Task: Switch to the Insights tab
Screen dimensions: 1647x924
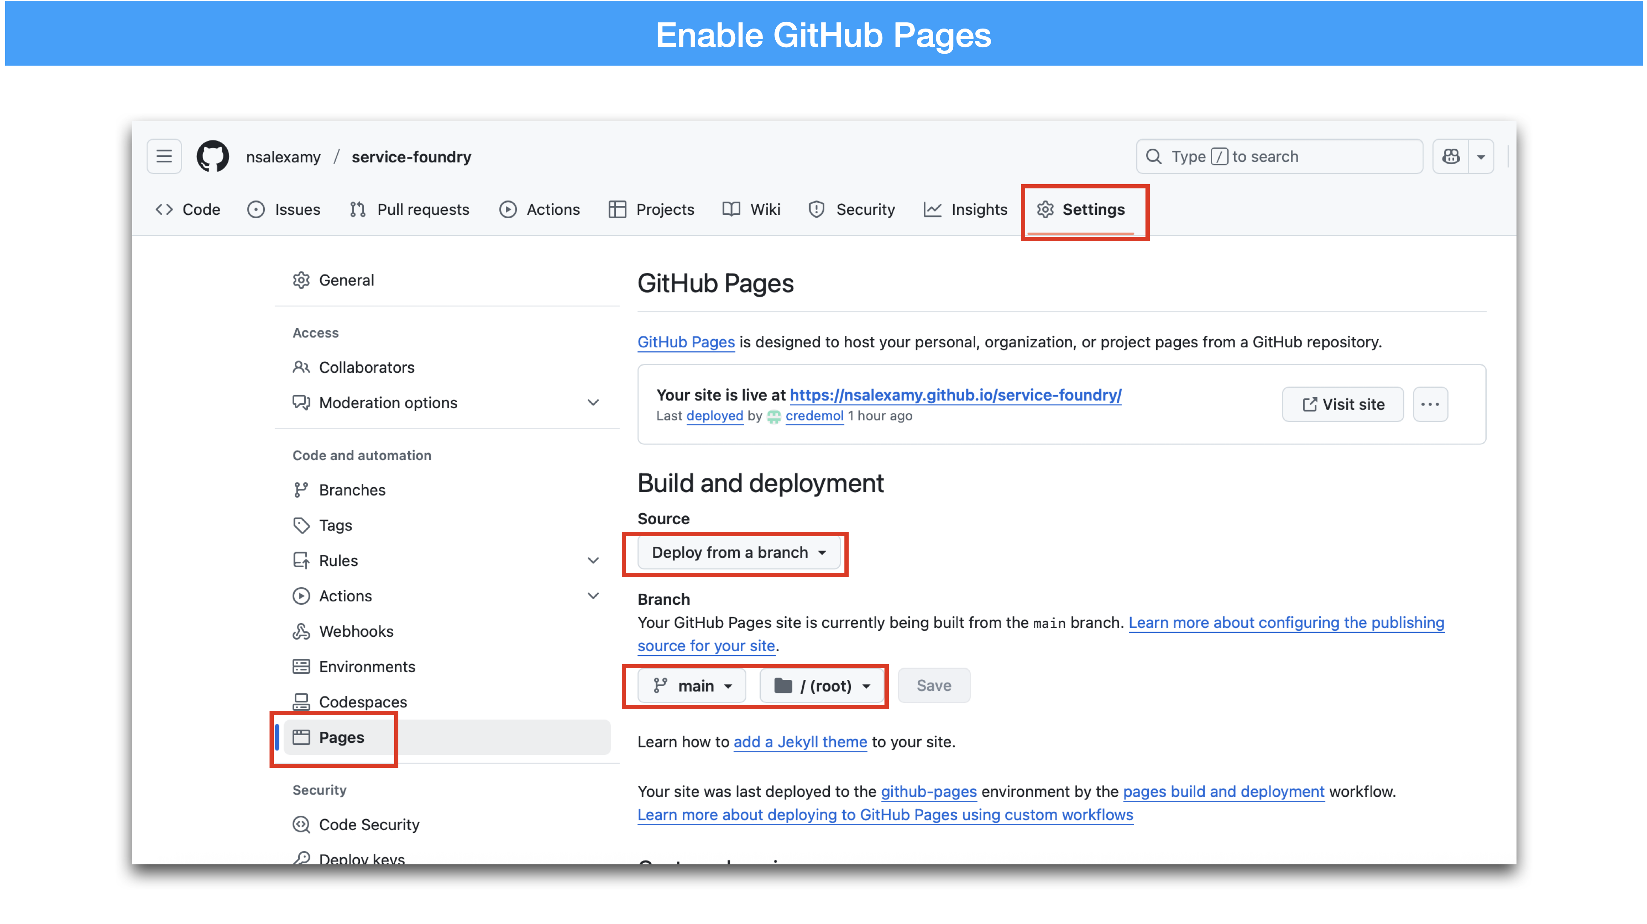Action: pos(965,210)
